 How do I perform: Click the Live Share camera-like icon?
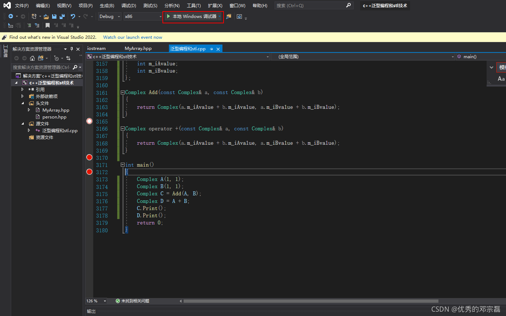[x=239, y=16]
